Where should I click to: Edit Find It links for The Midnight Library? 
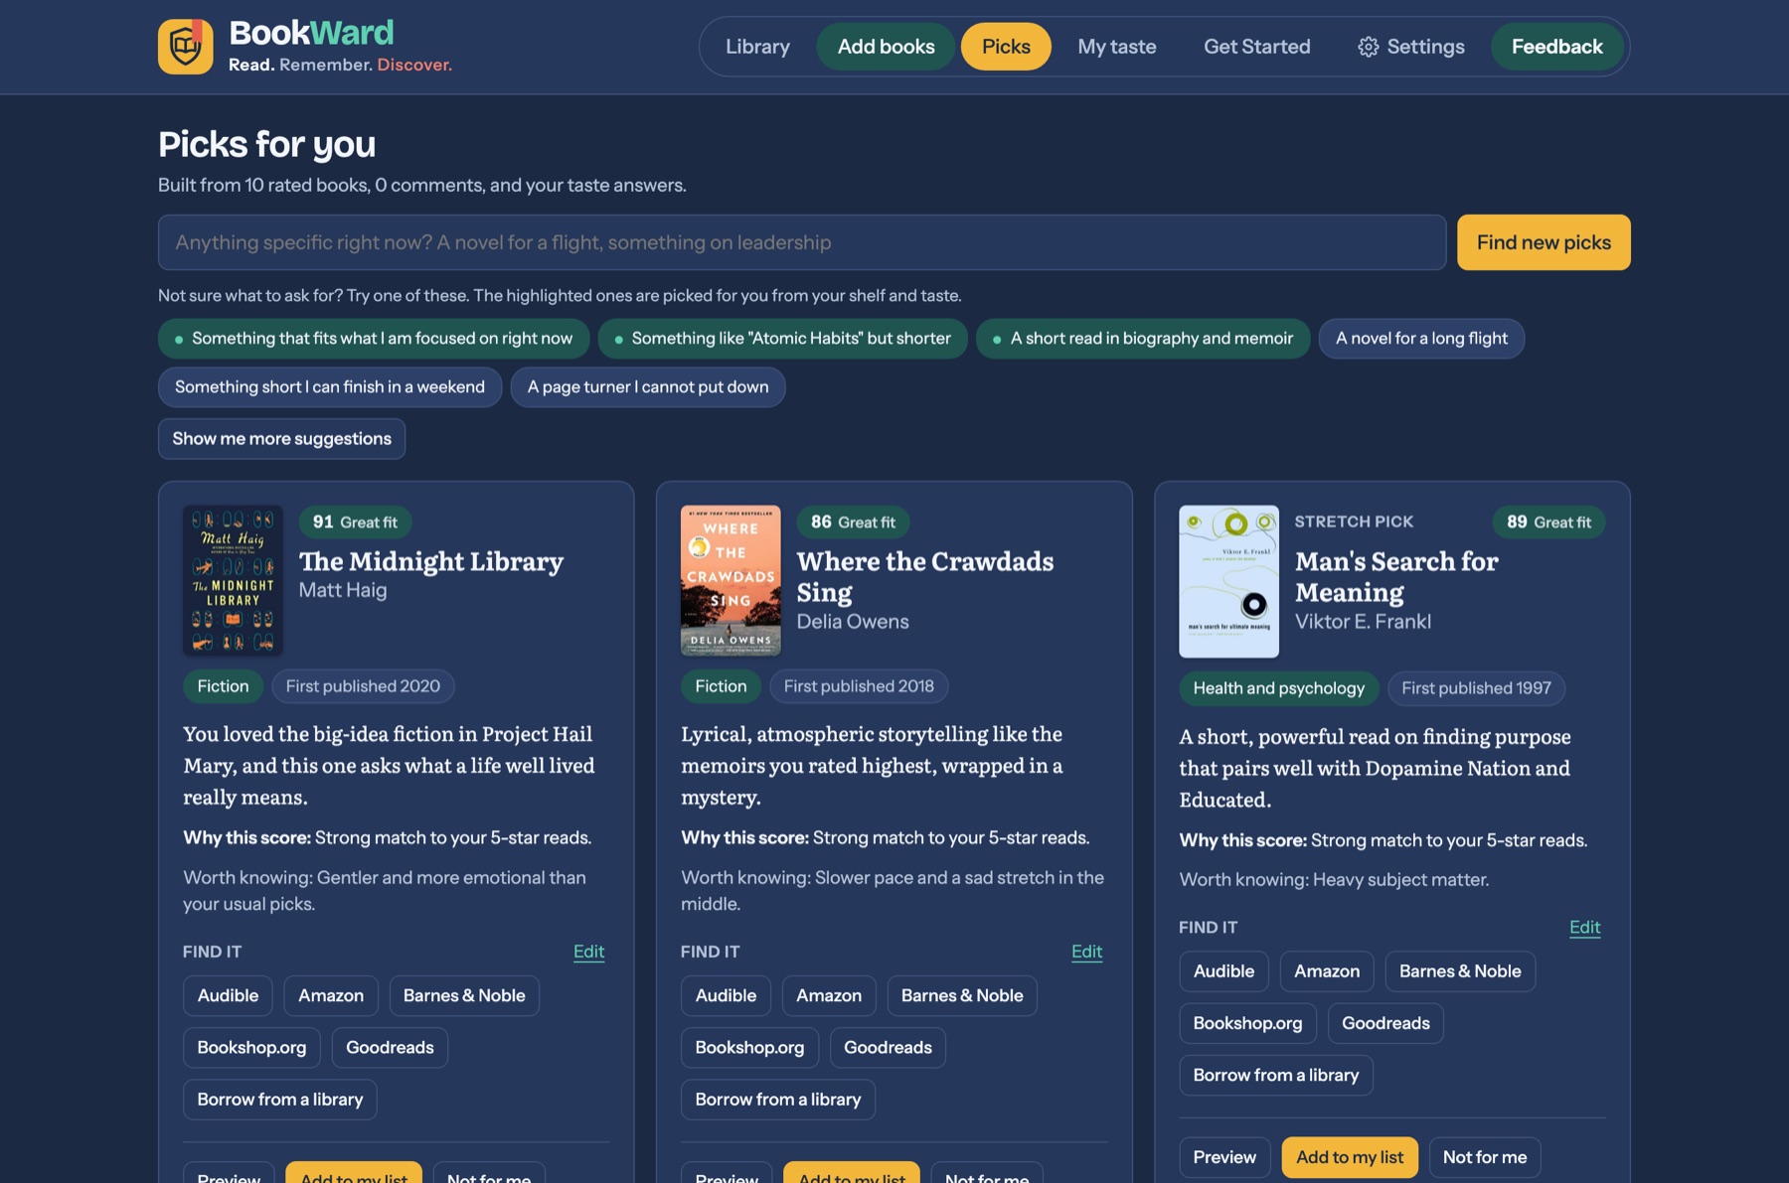point(588,952)
